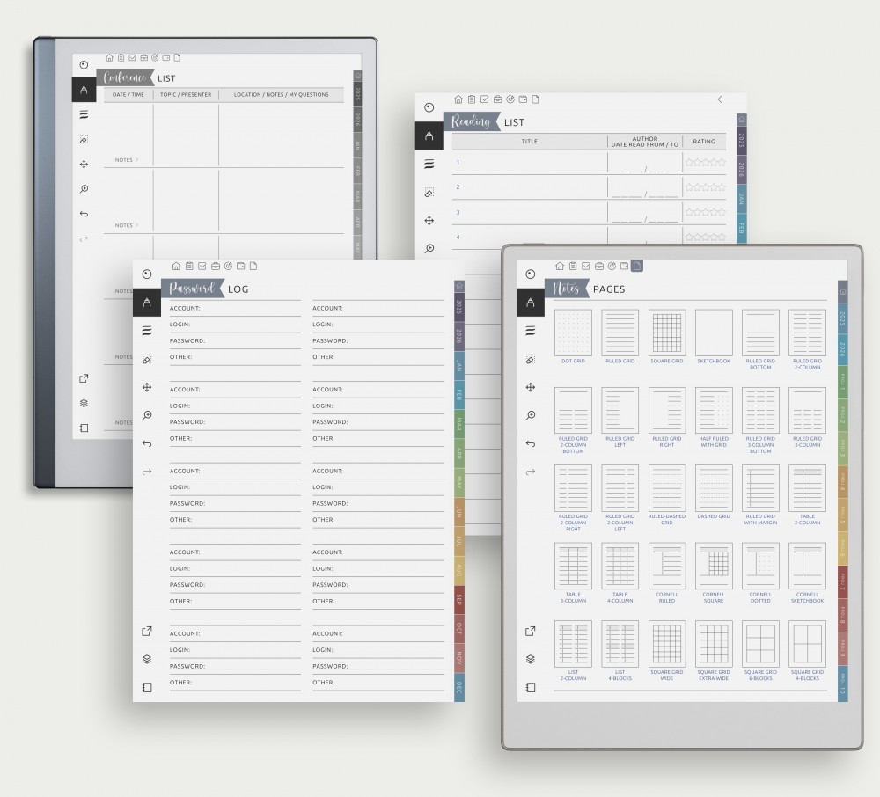Open the stroke thickness menu on Notes Pages tablet
This screenshot has height=797, width=880.
pyautogui.click(x=530, y=331)
